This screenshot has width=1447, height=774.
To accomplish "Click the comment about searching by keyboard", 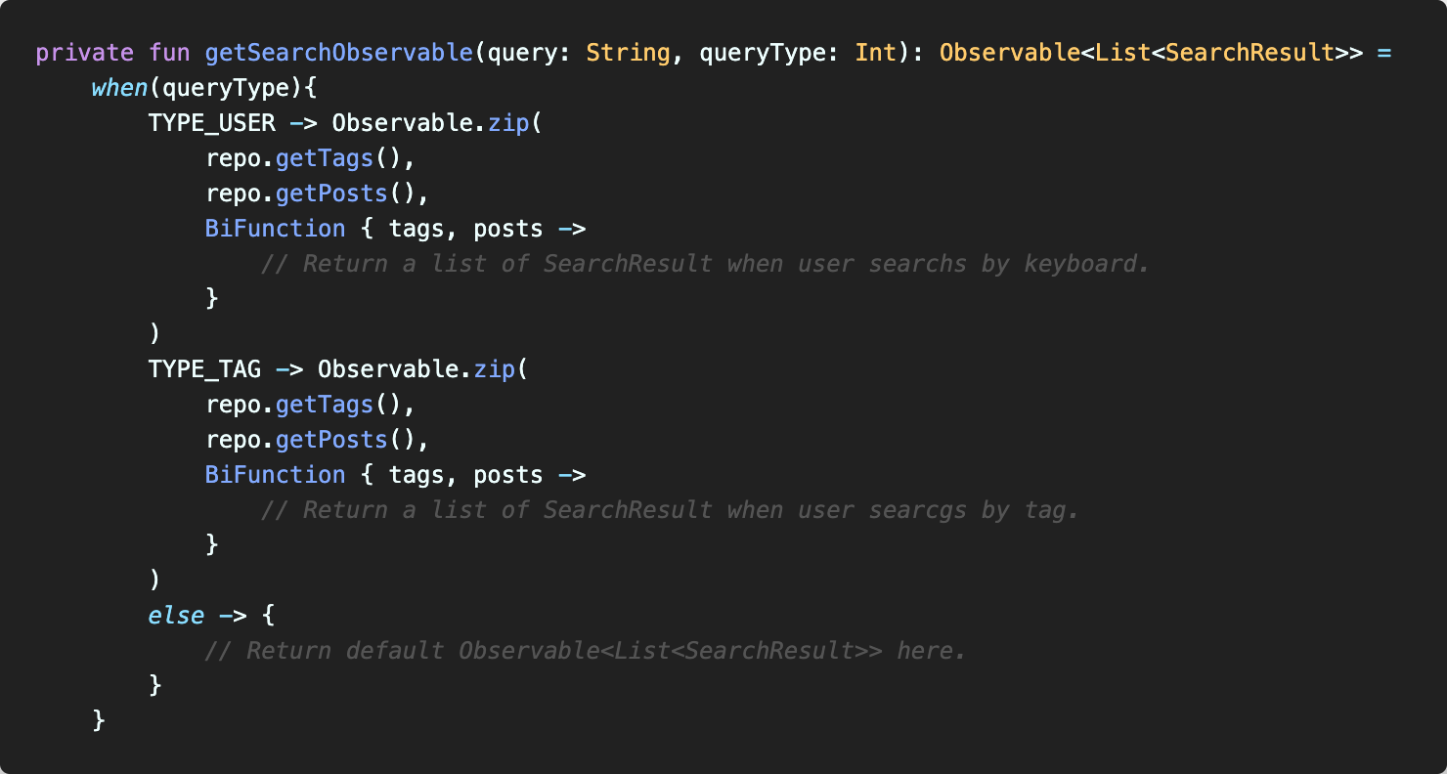I will pyautogui.click(x=704, y=264).
